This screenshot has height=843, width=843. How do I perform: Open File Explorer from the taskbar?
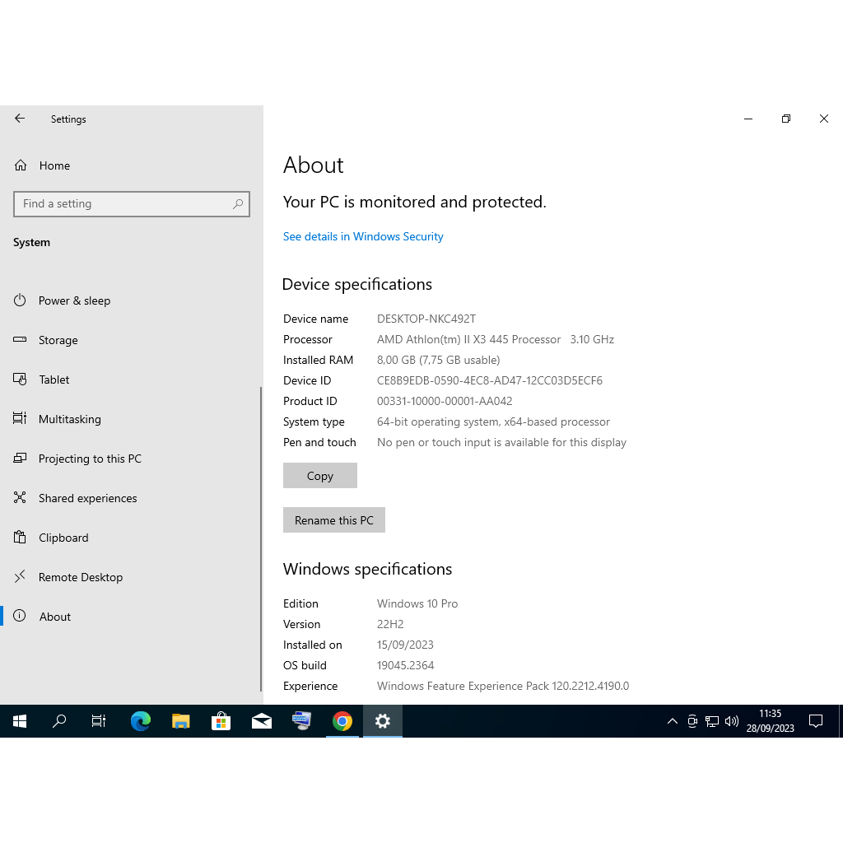(181, 722)
